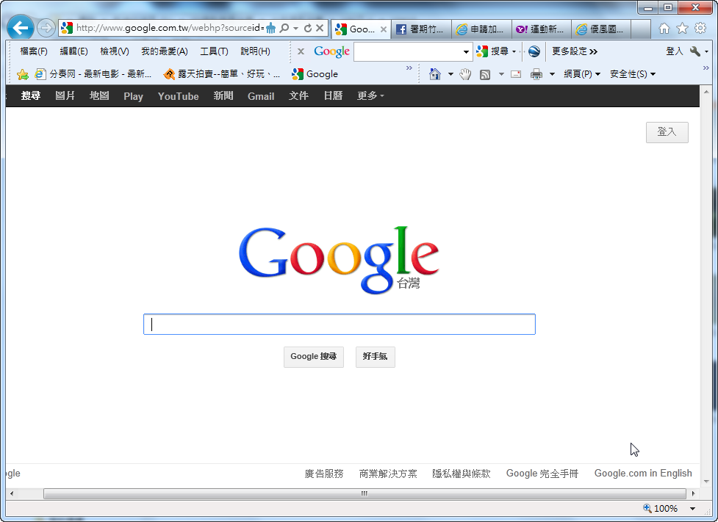
Task: Open Favorites star icon at top right
Action: click(x=682, y=29)
